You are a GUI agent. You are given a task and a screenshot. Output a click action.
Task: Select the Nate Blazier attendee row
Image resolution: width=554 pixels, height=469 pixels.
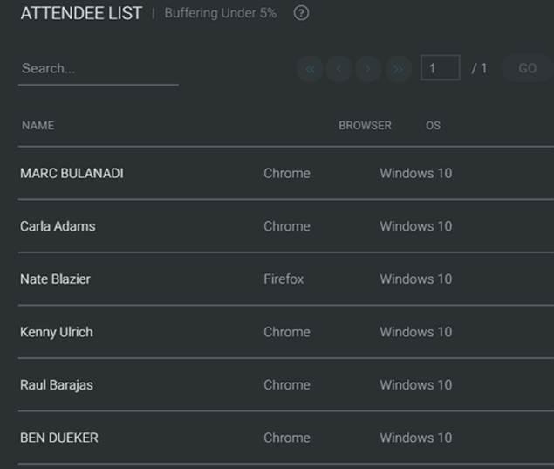[x=286, y=279]
